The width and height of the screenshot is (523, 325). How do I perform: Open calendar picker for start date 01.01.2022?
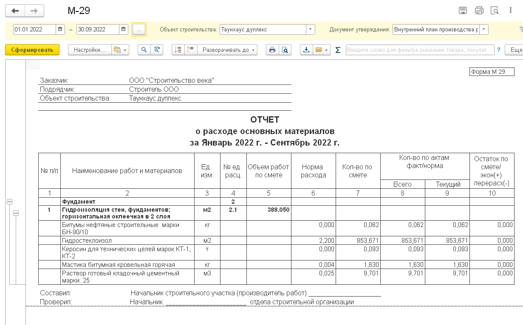[x=60, y=30]
